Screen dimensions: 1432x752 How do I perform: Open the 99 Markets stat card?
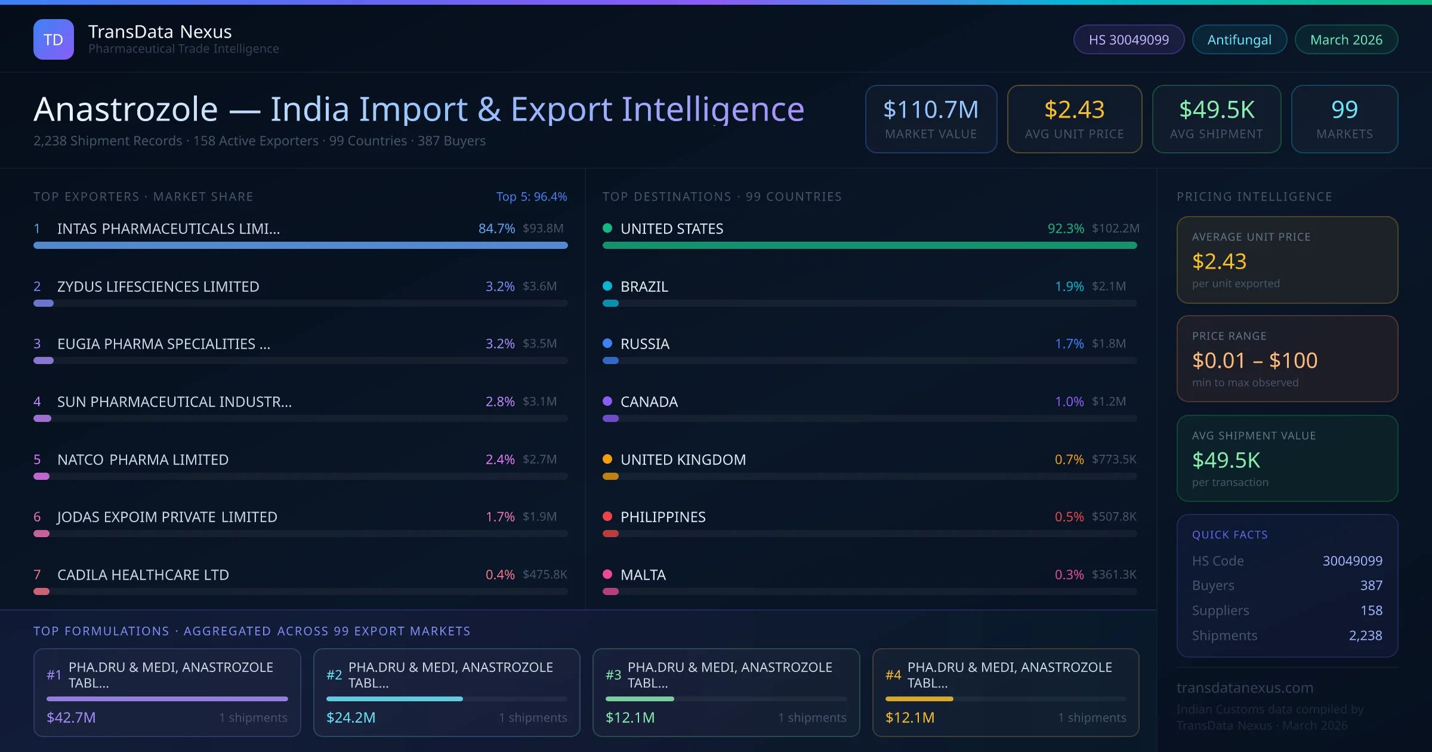coord(1344,119)
